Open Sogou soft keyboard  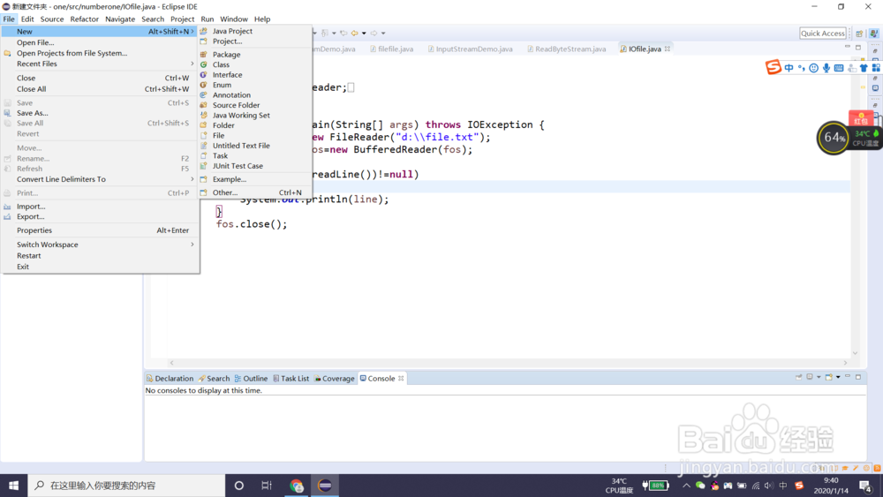pyautogui.click(x=839, y=68)
